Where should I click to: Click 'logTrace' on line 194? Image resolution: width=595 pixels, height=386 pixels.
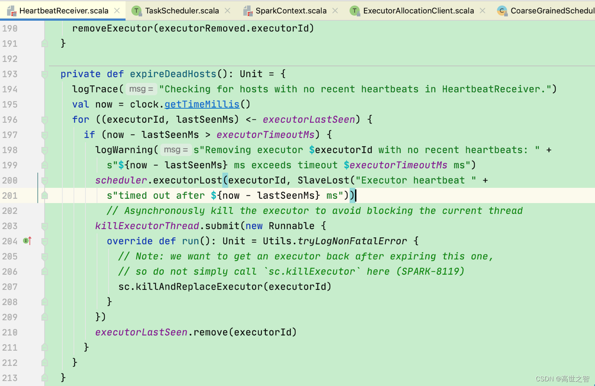95,89
